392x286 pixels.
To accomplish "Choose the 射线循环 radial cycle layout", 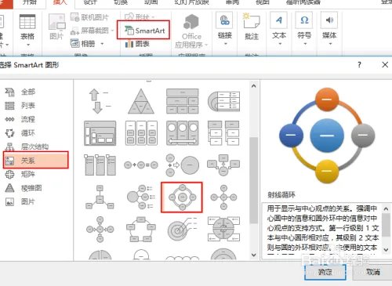I will click(182, 197).
